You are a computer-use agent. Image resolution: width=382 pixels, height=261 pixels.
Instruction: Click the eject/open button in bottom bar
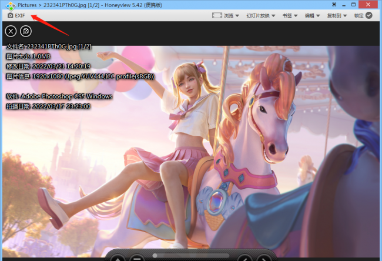[118, 258]
